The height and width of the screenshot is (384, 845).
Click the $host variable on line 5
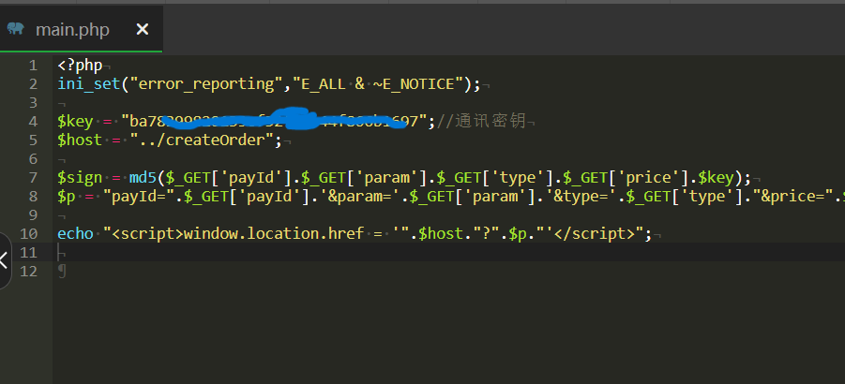tap(78, 140)
